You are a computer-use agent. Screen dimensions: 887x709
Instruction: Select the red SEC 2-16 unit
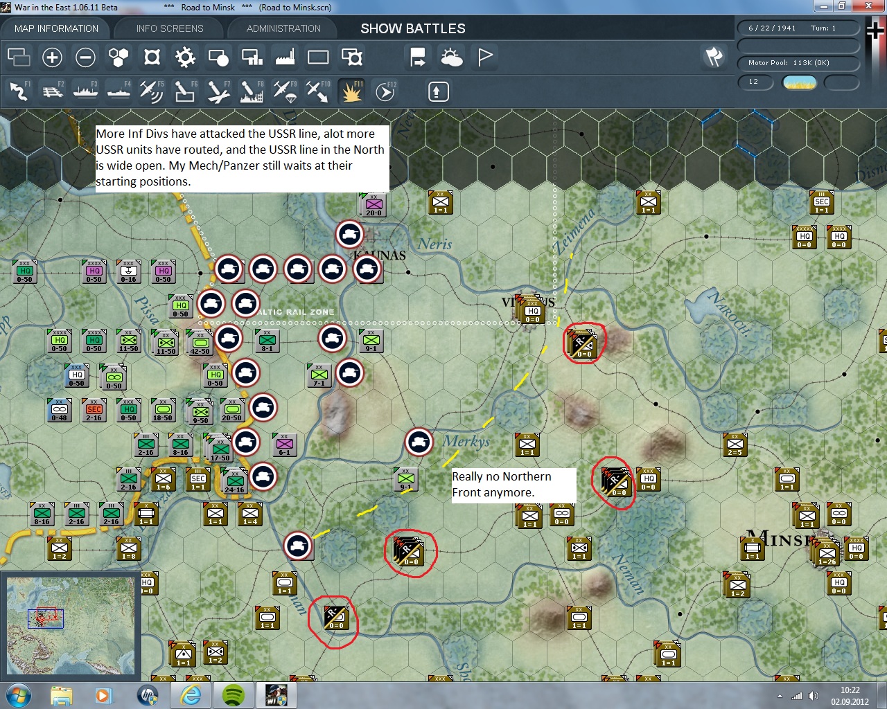[x=94, y=410]
